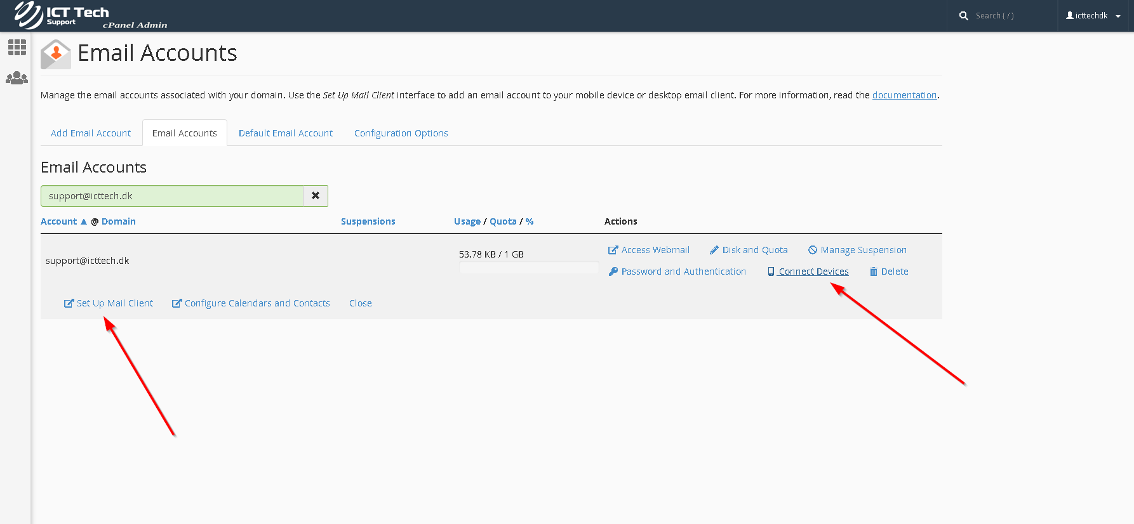
Task: Switch to Add Email Account tab
Action: [x=91, y=133]
